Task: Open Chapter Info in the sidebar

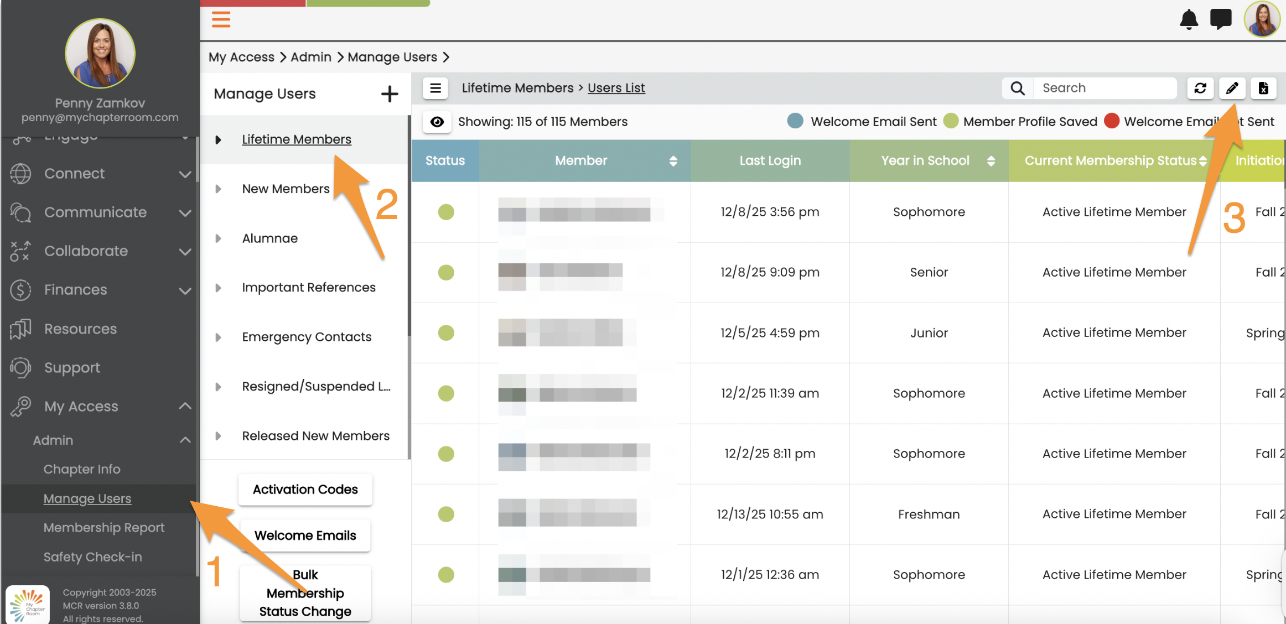Action: [x=82, y=469]
